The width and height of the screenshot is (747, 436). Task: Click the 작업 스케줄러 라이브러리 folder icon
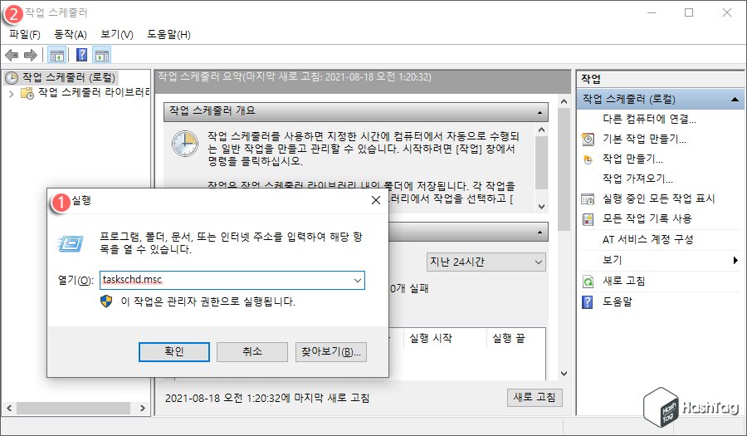(27, 93)
